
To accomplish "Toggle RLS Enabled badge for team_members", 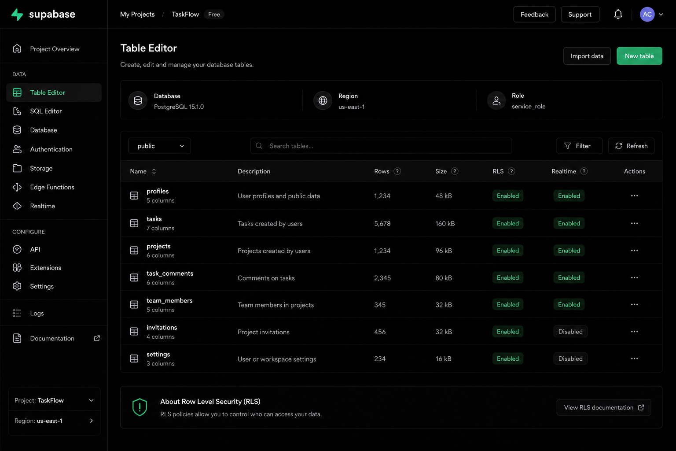I will click(x=508, y=304).
